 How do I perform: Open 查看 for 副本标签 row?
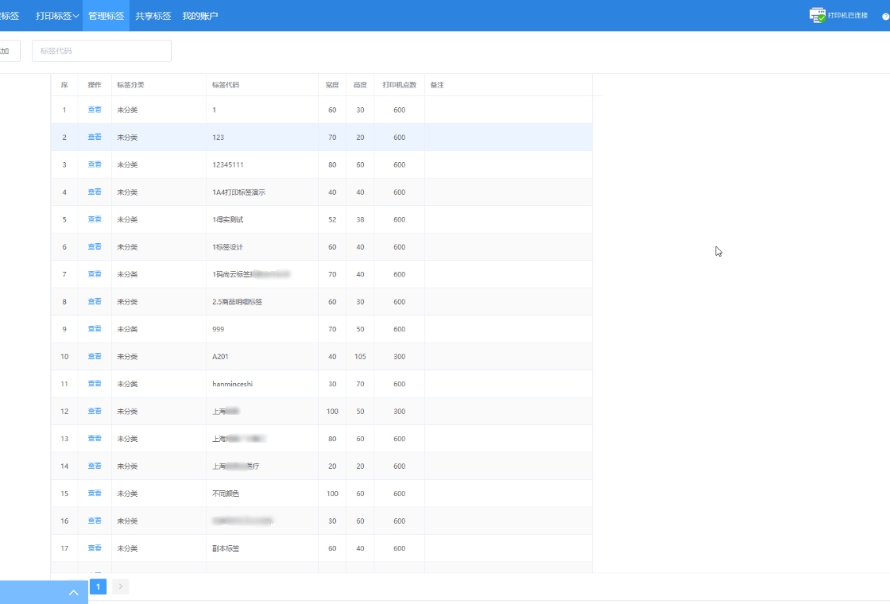click(x=95, y=548)
